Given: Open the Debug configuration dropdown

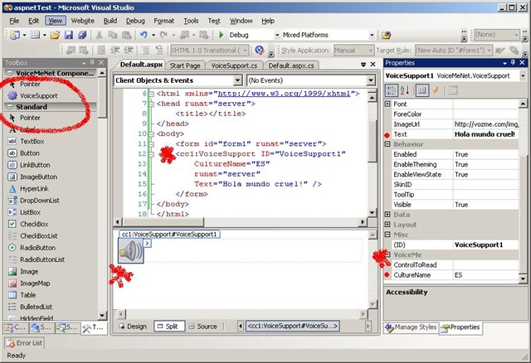Looking at the screenshot, I should pyautogui.click(x=276, y=35).
